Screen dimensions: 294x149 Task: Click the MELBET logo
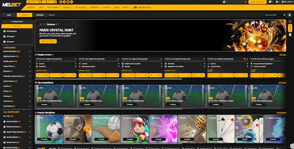(x=11, y=5)
